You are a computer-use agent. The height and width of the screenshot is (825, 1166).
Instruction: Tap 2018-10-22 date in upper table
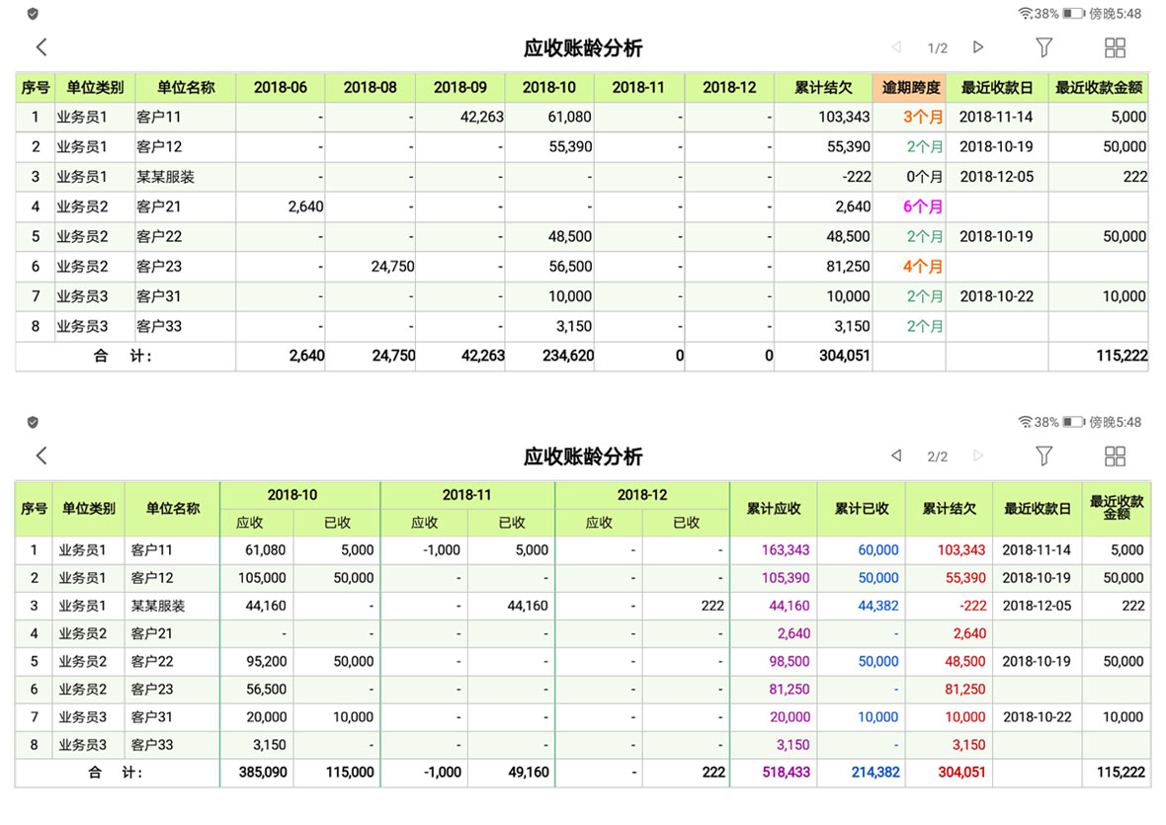pyautogui.click(x=996, y=296)
